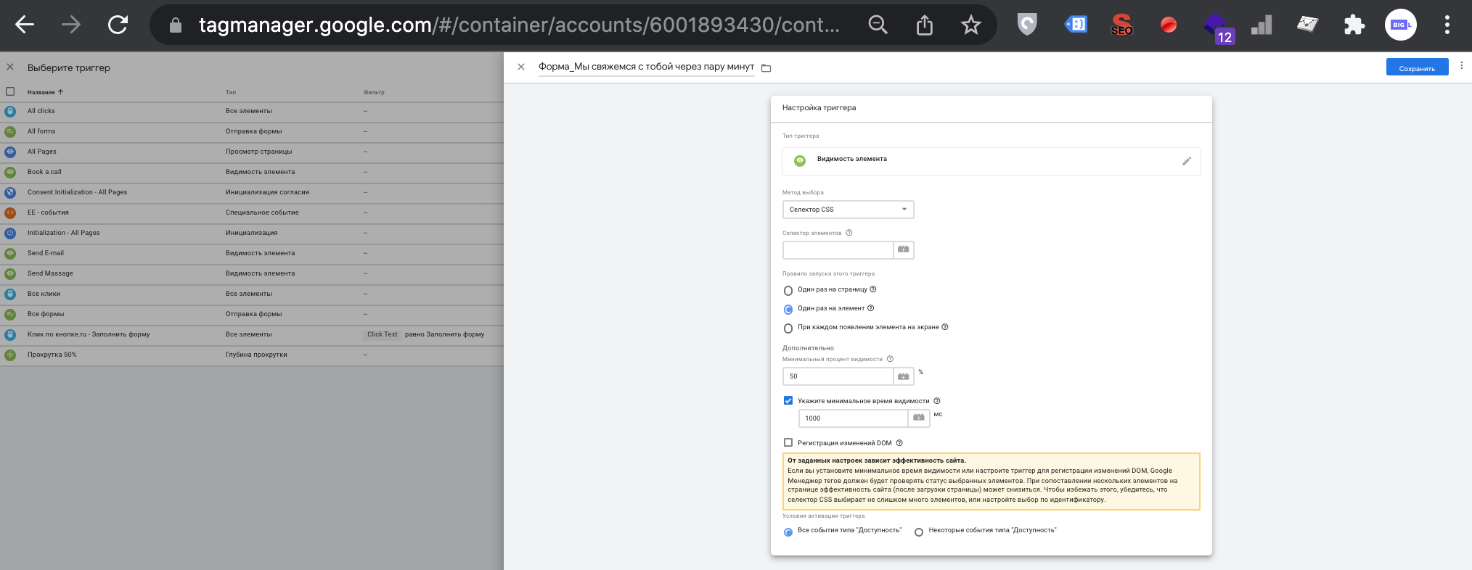Click the minimum visibility percent field with 50
This screenshot has height=570, width=1472.
coord(838,376)
